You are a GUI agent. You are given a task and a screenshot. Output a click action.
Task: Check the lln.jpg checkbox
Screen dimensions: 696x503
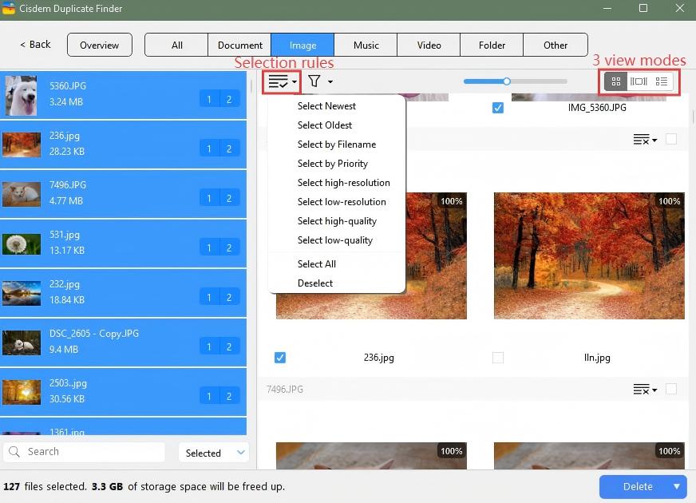tap(498, 358)
